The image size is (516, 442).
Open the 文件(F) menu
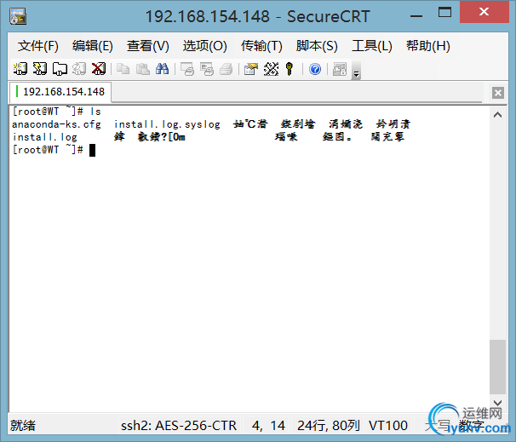[38, 46]
